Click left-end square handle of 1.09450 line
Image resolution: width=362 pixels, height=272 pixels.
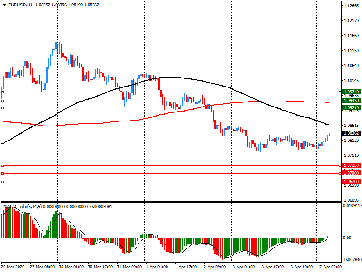pyautogui.click(x=3, y=101)
